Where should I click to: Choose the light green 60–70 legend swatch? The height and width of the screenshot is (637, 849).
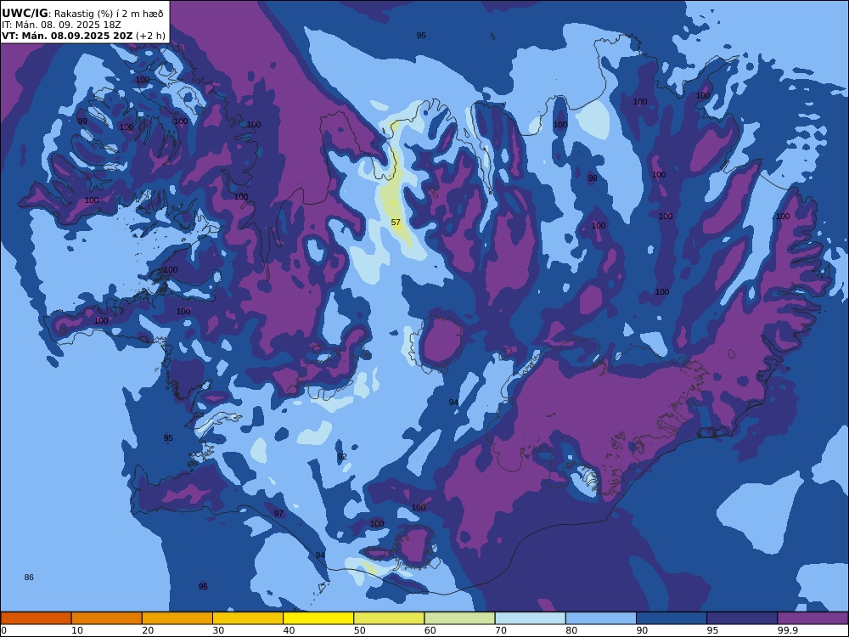click(x=459, y=618)
